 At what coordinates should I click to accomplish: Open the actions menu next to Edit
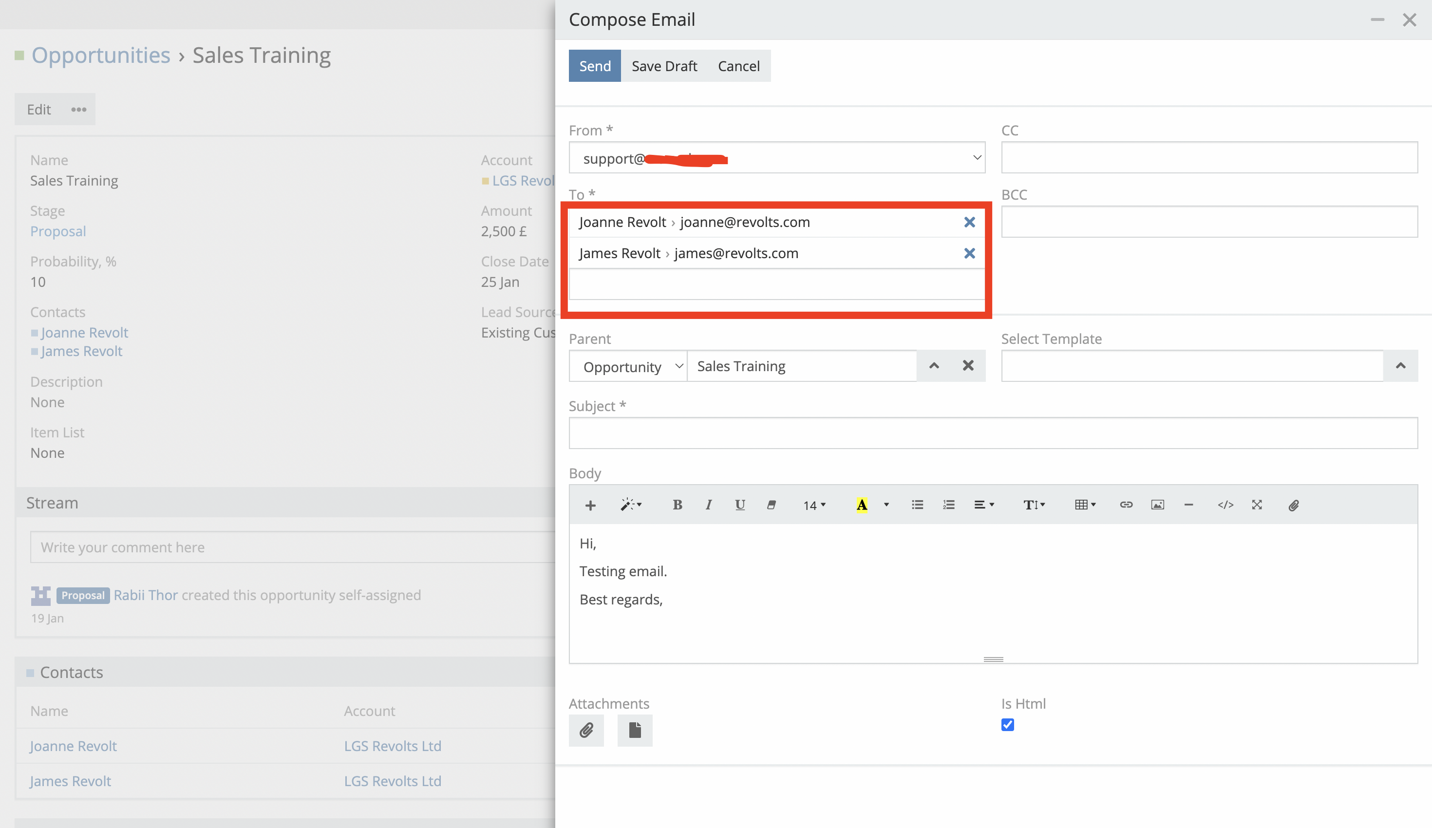pyautogui.click(x=78, y=109)
